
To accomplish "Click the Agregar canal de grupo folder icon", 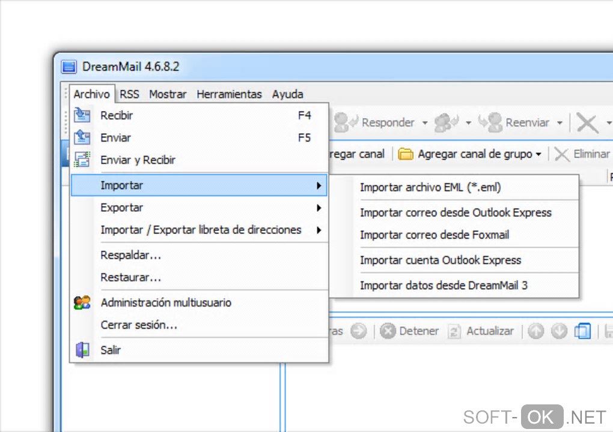I will (406, 154).
